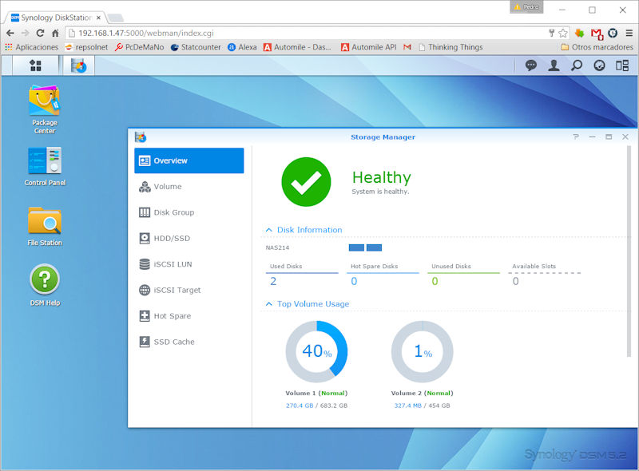The width and height of the screenshot is (639, 471).
Task: Click the 327.4 MB used value
Action: pyautogui.click(x=407, y=406)
